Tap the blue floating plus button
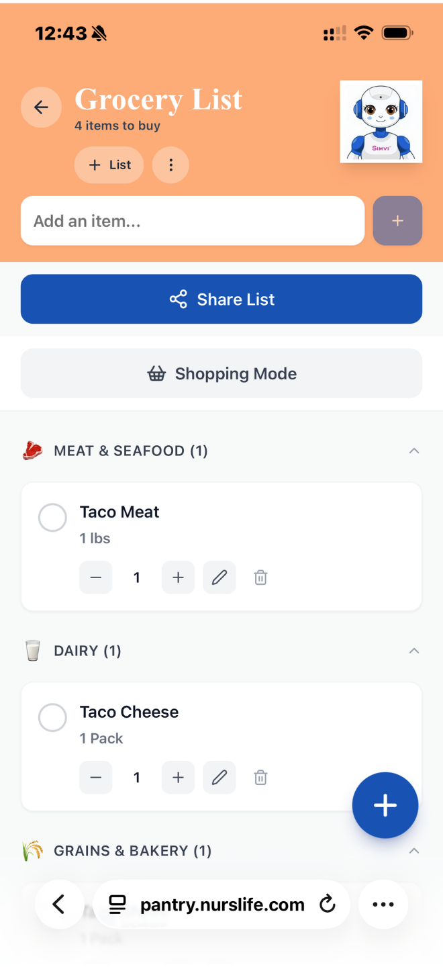 [x=385, y=805]
